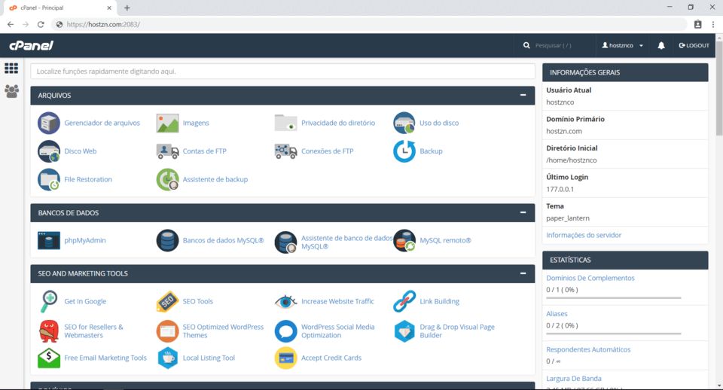Open sidebar user manager icon
The image size is (723, 390).
pyautogui.click(x=11, y=91)
